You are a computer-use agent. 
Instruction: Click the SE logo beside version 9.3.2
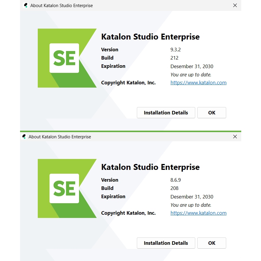pyautogui.click(x=64, y=58)
